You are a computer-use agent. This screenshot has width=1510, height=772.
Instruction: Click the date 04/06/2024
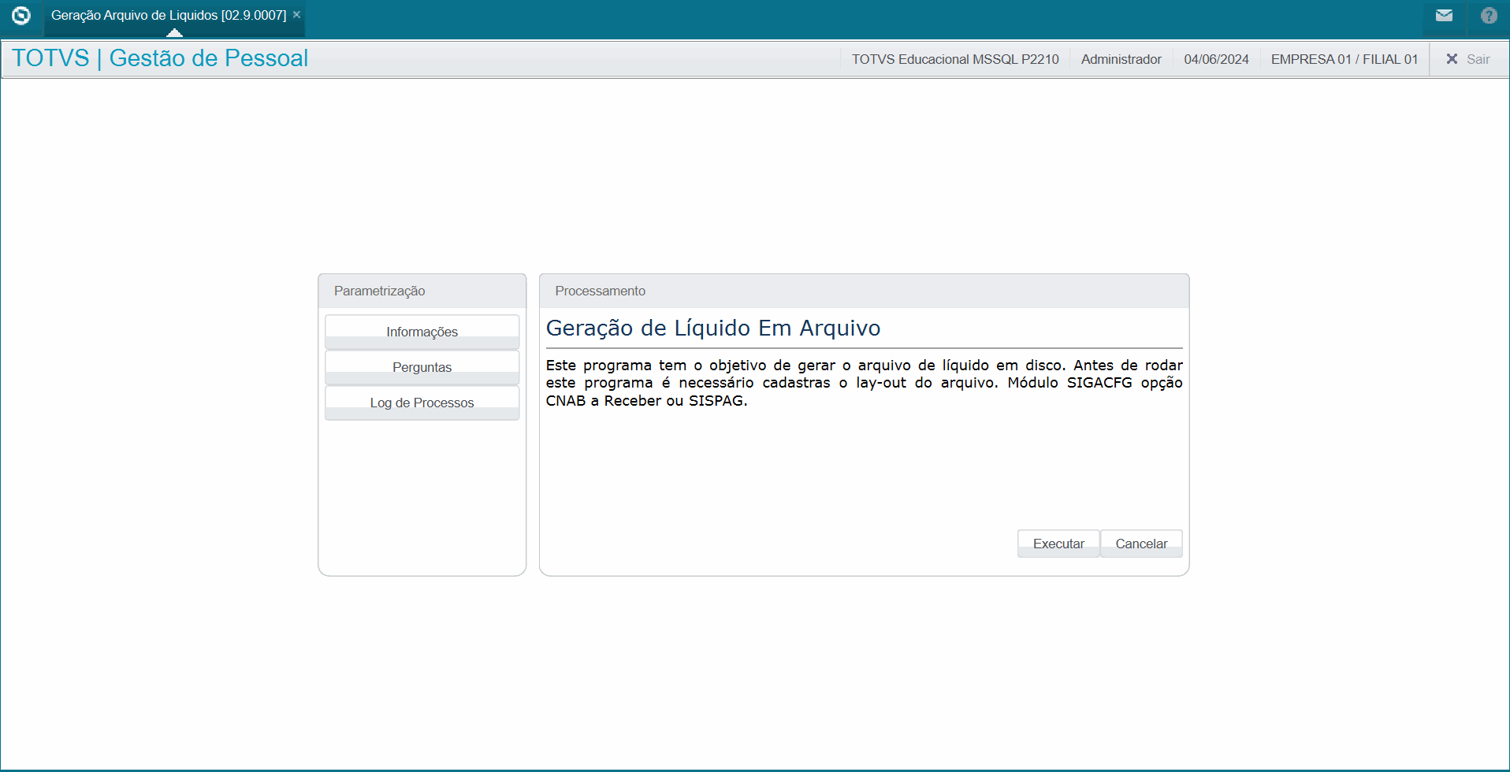[x=1216, y=59]
